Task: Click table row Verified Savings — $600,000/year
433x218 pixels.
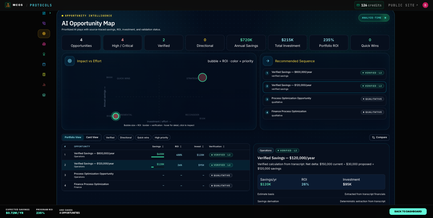Action: 156,155
